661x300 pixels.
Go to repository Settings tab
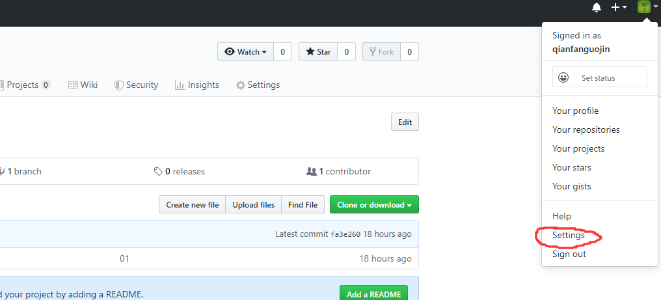(x=258, y=85)
